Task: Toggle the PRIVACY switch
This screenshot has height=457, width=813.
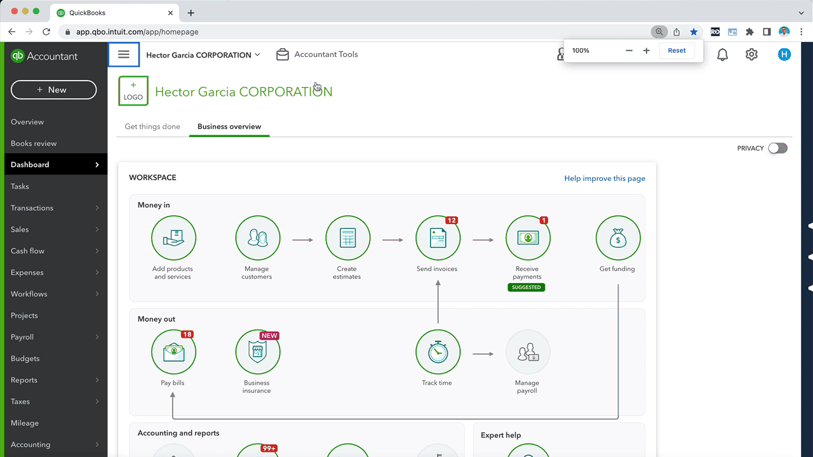Action: (x=777, y=148)
